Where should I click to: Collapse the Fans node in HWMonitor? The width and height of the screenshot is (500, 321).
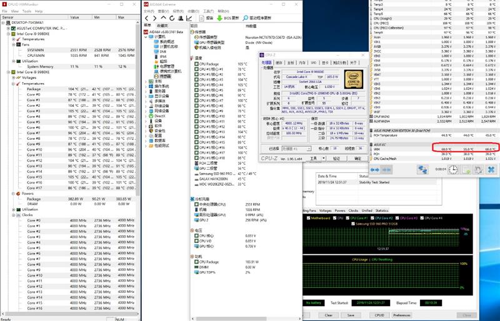click(13, 44)
